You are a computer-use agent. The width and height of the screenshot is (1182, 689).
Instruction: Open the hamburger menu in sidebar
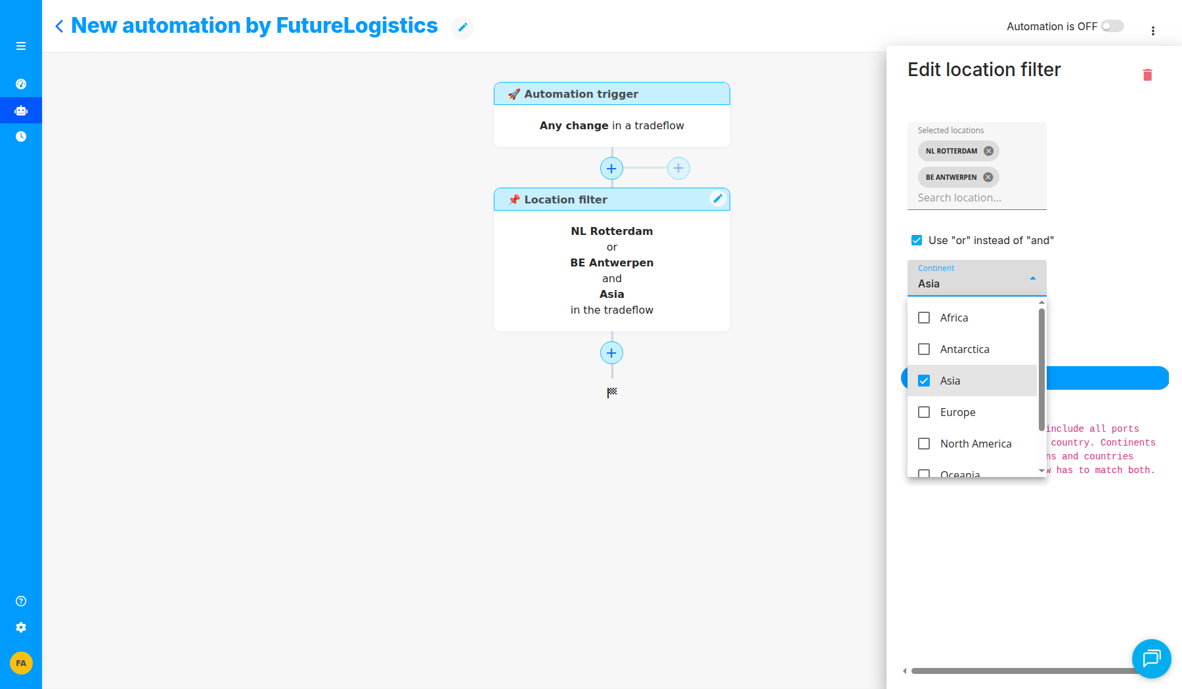[x=21, y=46]
